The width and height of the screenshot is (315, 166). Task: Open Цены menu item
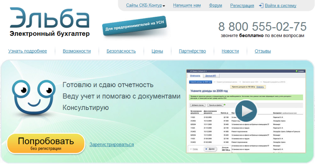[157, 51]
